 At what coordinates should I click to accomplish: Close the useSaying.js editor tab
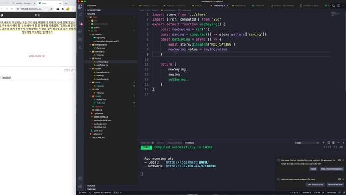227,6
